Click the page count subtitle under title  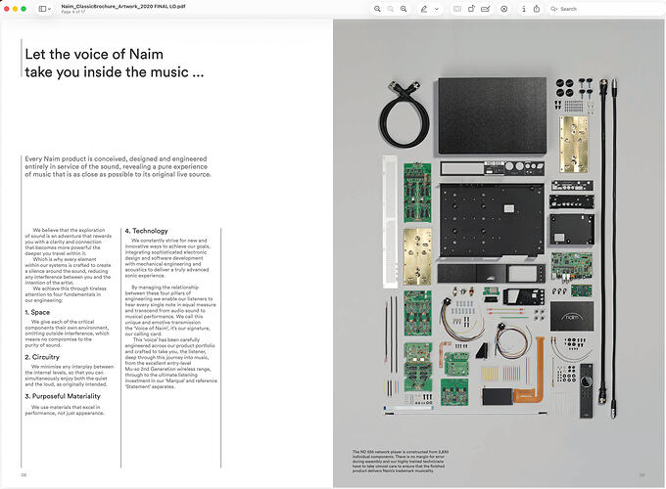pyautogui.click(x=73, y=12)
